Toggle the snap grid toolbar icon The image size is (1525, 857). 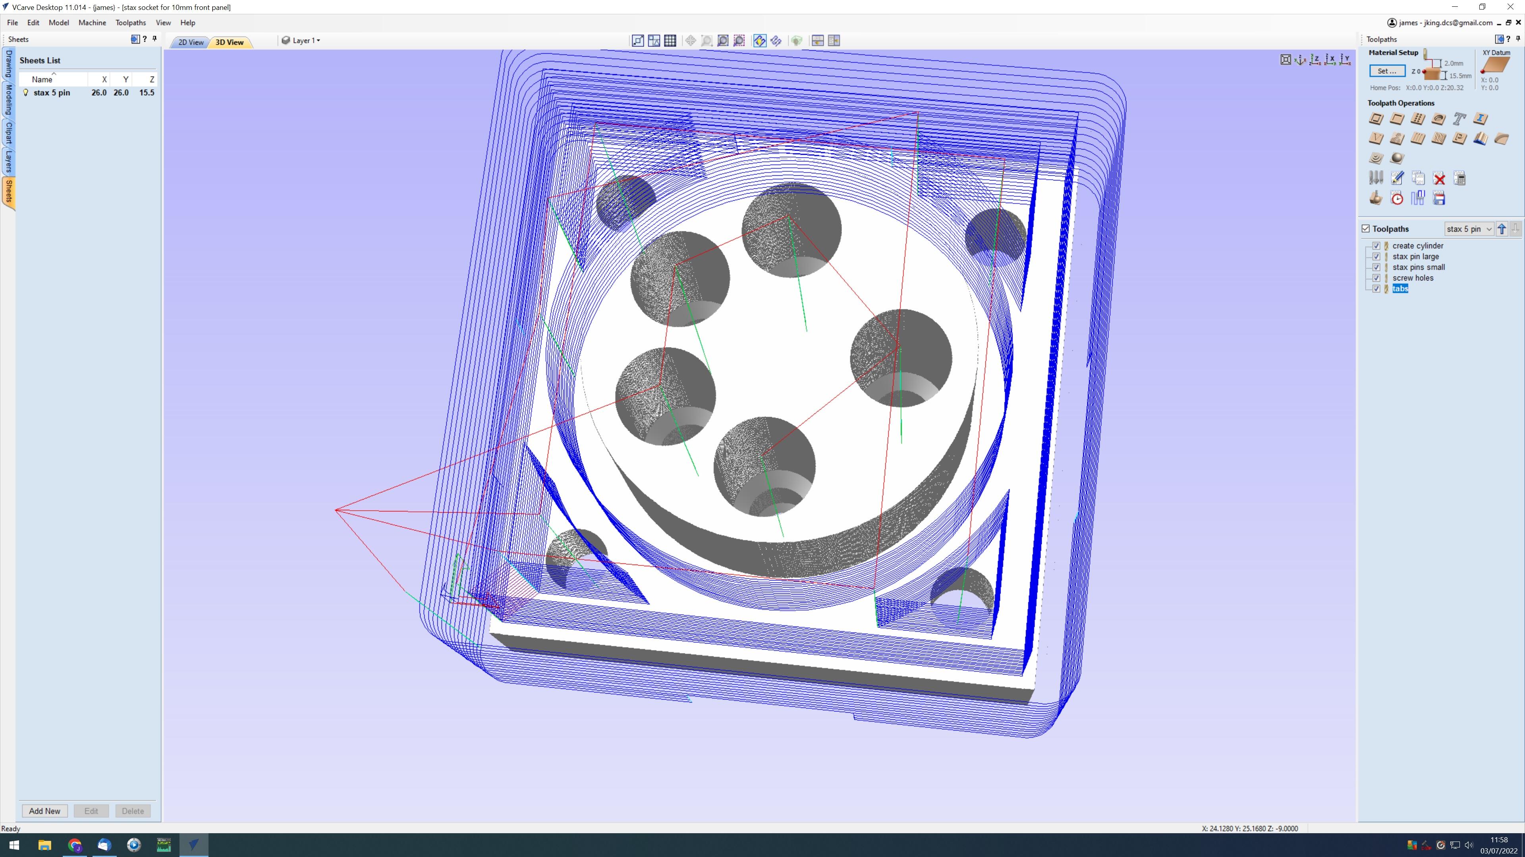coord(670,41)
